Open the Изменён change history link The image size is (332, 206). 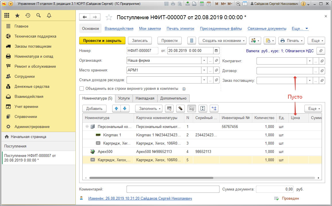[140, 198]
